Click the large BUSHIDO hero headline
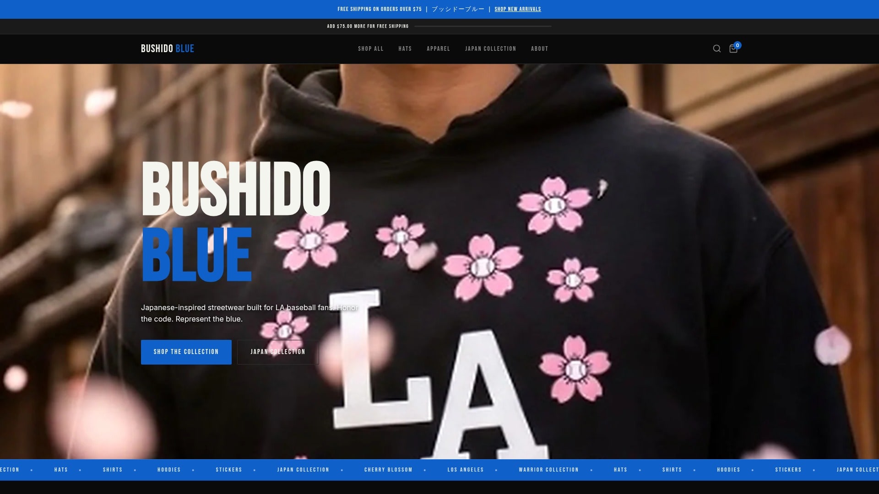Screen dimensions: 879x494 [236, 188]
